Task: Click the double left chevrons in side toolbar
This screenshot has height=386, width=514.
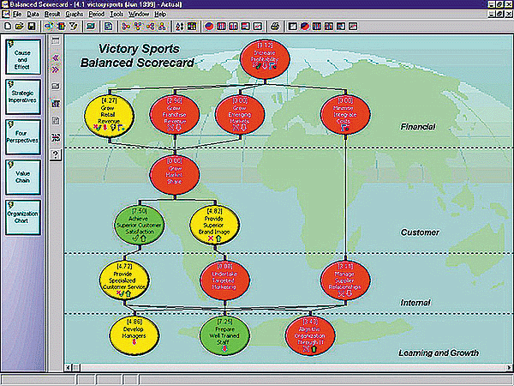Action: 56,58
